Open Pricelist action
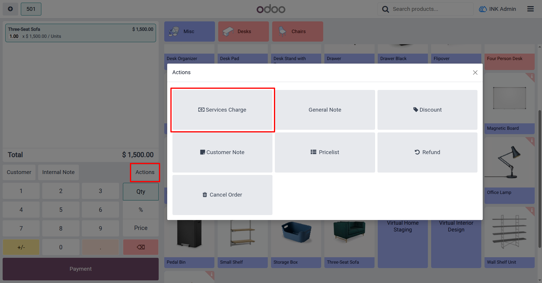Viewport: 542px width, 283px height. tap(325, 152)
